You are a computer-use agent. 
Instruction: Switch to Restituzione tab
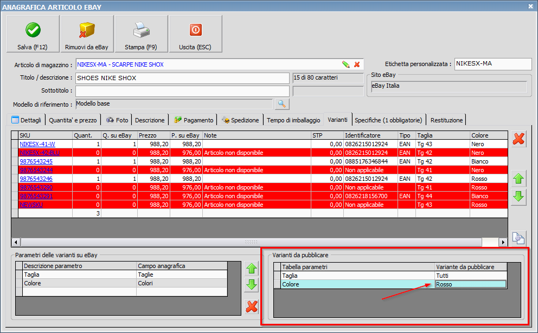(x=446, y=120)
